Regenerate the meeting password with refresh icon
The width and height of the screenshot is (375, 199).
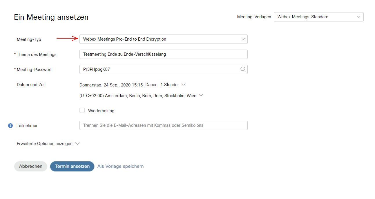click(x=242, y=69)
